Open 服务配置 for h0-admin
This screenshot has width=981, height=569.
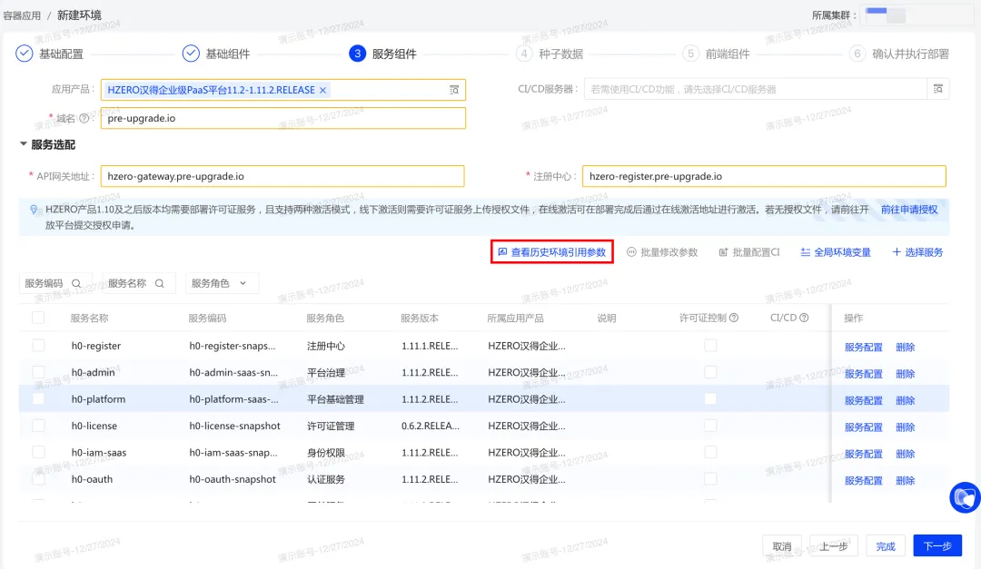tap(864, 374)
